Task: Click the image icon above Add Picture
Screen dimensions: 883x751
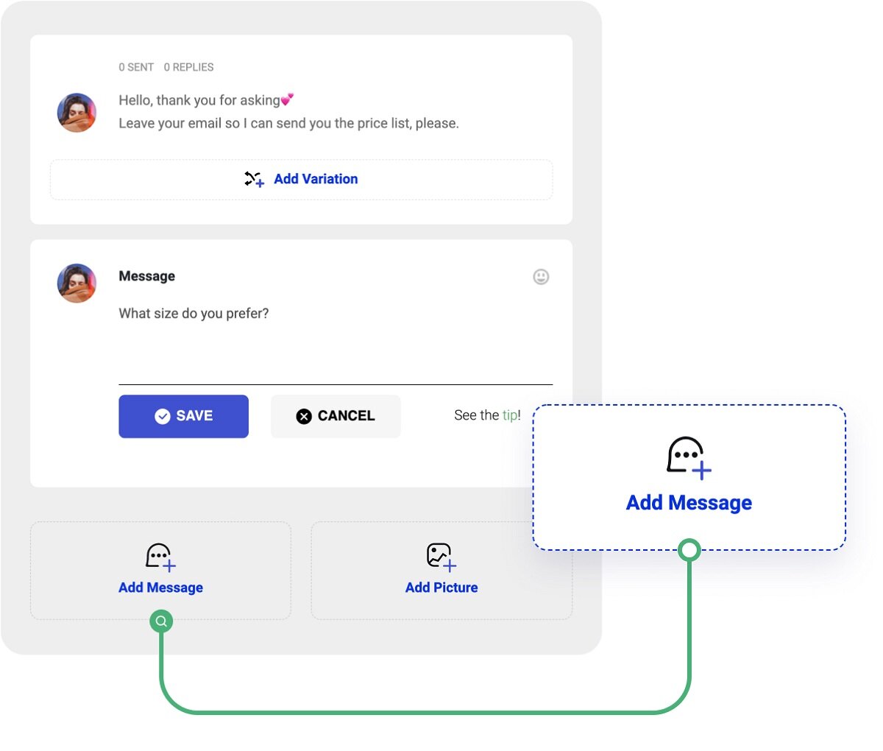Action: (x=441, y=556)
